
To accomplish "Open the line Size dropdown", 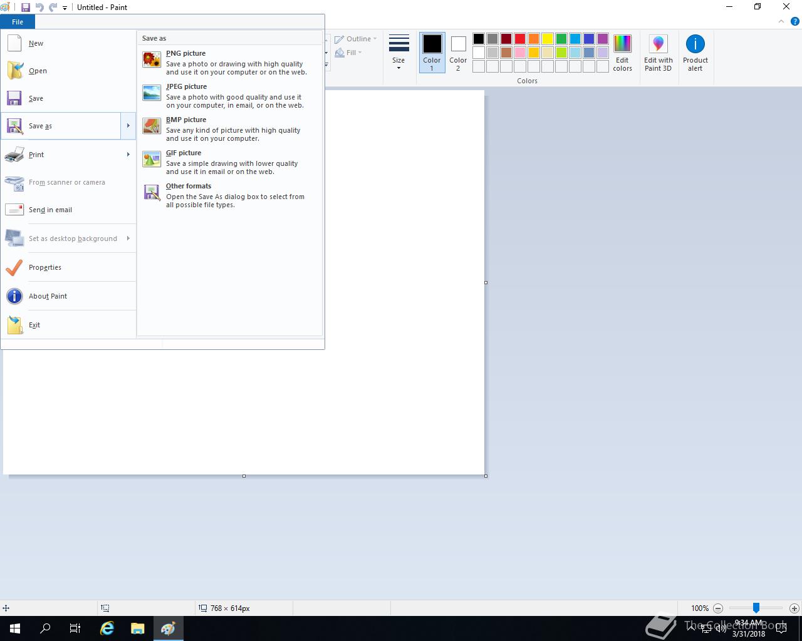I will pyautogui.click(x=398, y=53).
